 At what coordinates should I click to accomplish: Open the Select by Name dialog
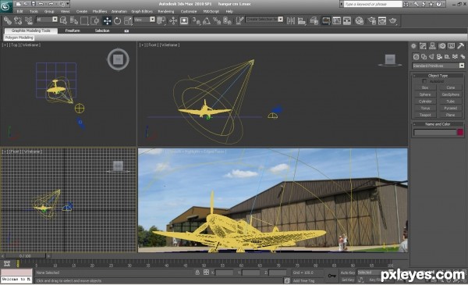(74, 20)
